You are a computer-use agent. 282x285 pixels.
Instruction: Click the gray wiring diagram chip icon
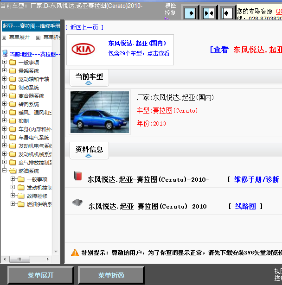[77, 203]
